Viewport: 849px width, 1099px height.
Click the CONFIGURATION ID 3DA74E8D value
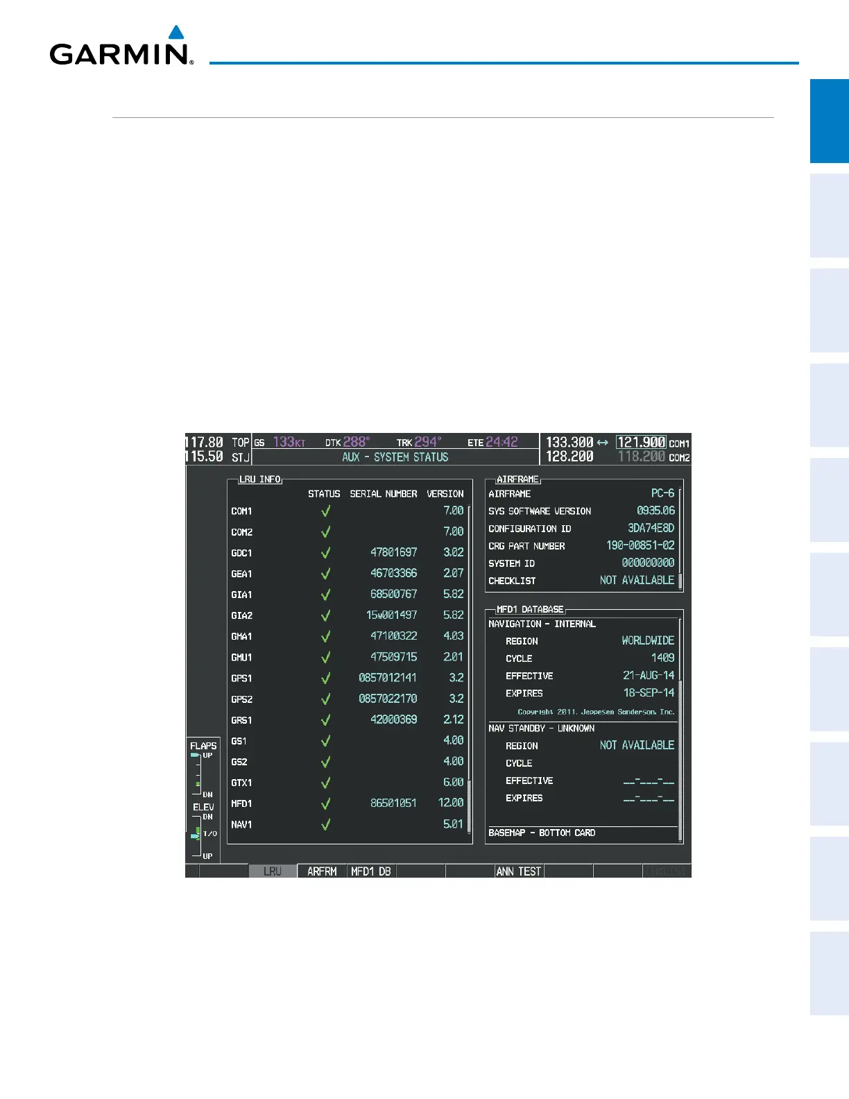pos(651,528)
